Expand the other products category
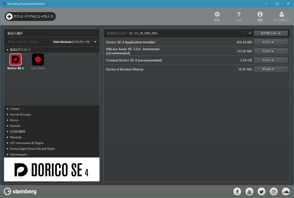The image size is (294, 198). pyautogui.click(x=7, y=132)
